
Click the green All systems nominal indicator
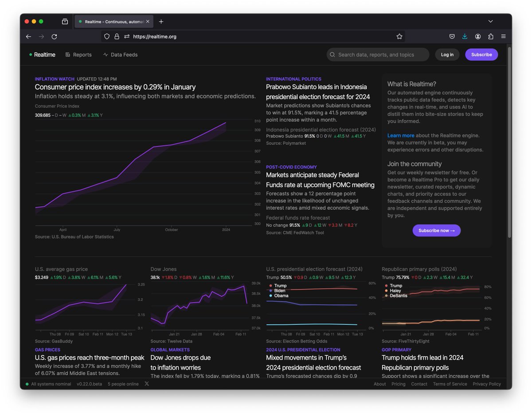click(x=27, y=384)
